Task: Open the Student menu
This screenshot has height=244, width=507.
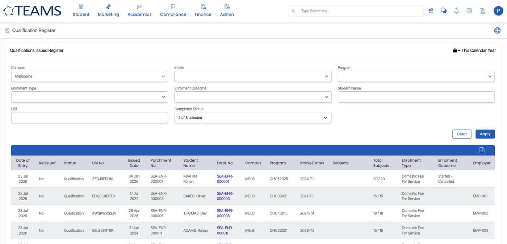Action: [81, 10]
